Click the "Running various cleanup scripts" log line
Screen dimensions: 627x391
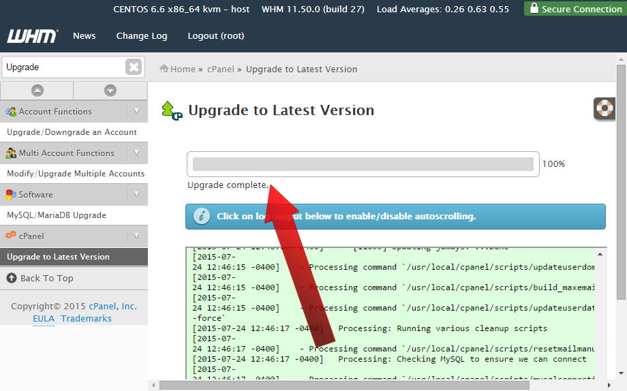click(x=472, y=328)
